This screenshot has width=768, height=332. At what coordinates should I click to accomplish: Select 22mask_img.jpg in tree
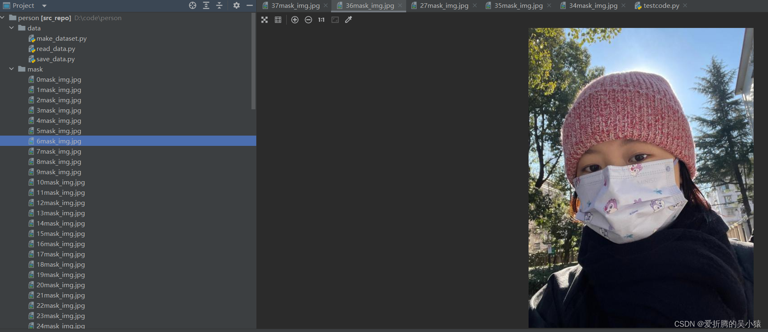pos(61,305)
